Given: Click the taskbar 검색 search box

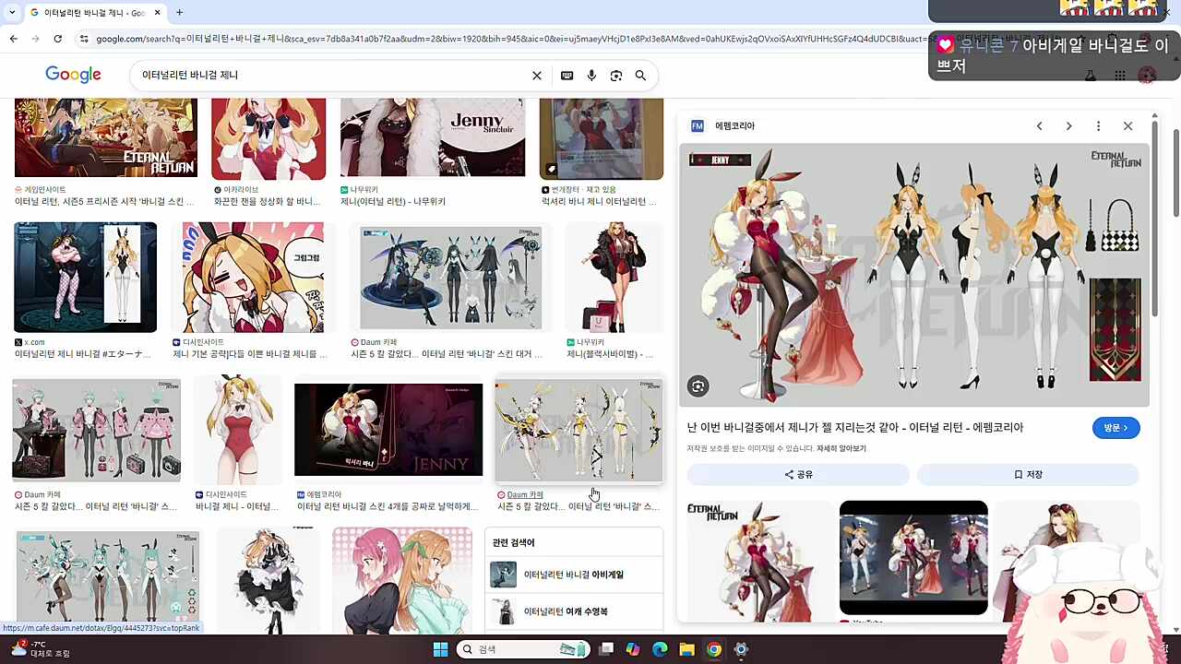Looking at the screenshot, I should pos(525,649).
